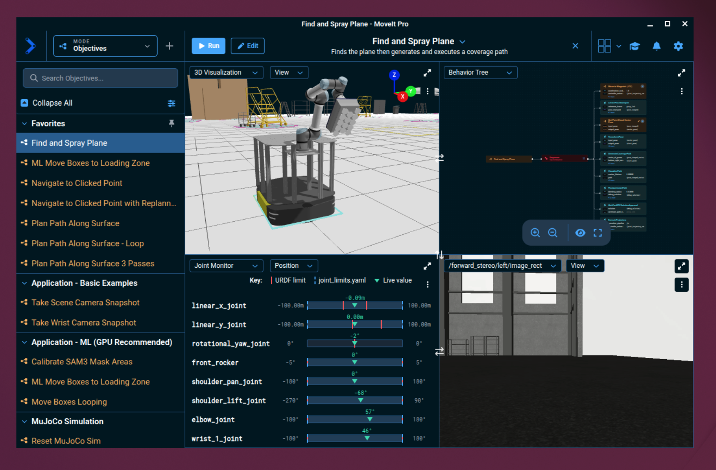Screen dimensions: 716x470
Task: Swap the top panes horizontally
Action: point(439,158)
